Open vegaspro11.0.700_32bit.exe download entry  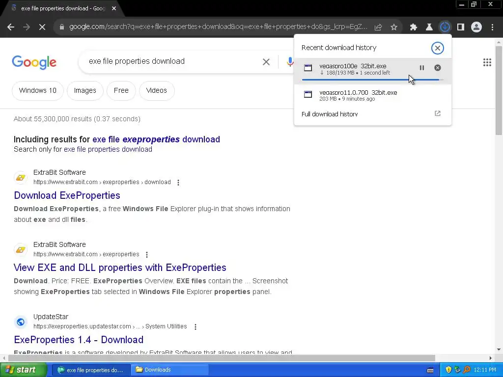pyautogui.click(x=372, y=95)
